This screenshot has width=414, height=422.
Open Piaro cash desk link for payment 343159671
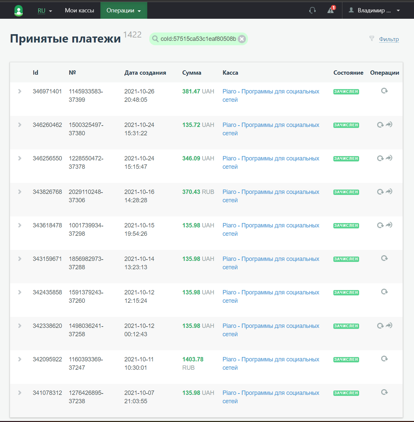[x=270, y=259]
